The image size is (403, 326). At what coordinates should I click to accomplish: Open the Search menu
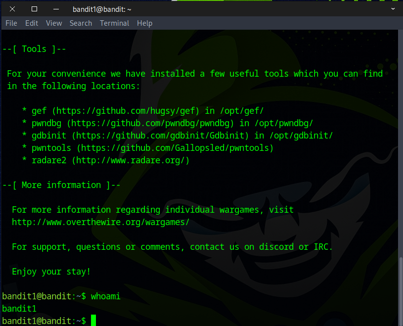81,23
